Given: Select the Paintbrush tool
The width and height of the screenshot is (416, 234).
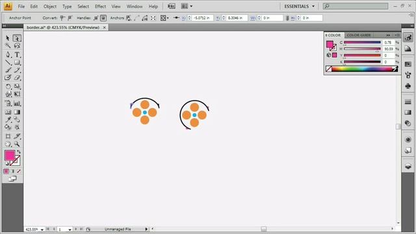Looking at the screenshot, I should tap(8, 70).
